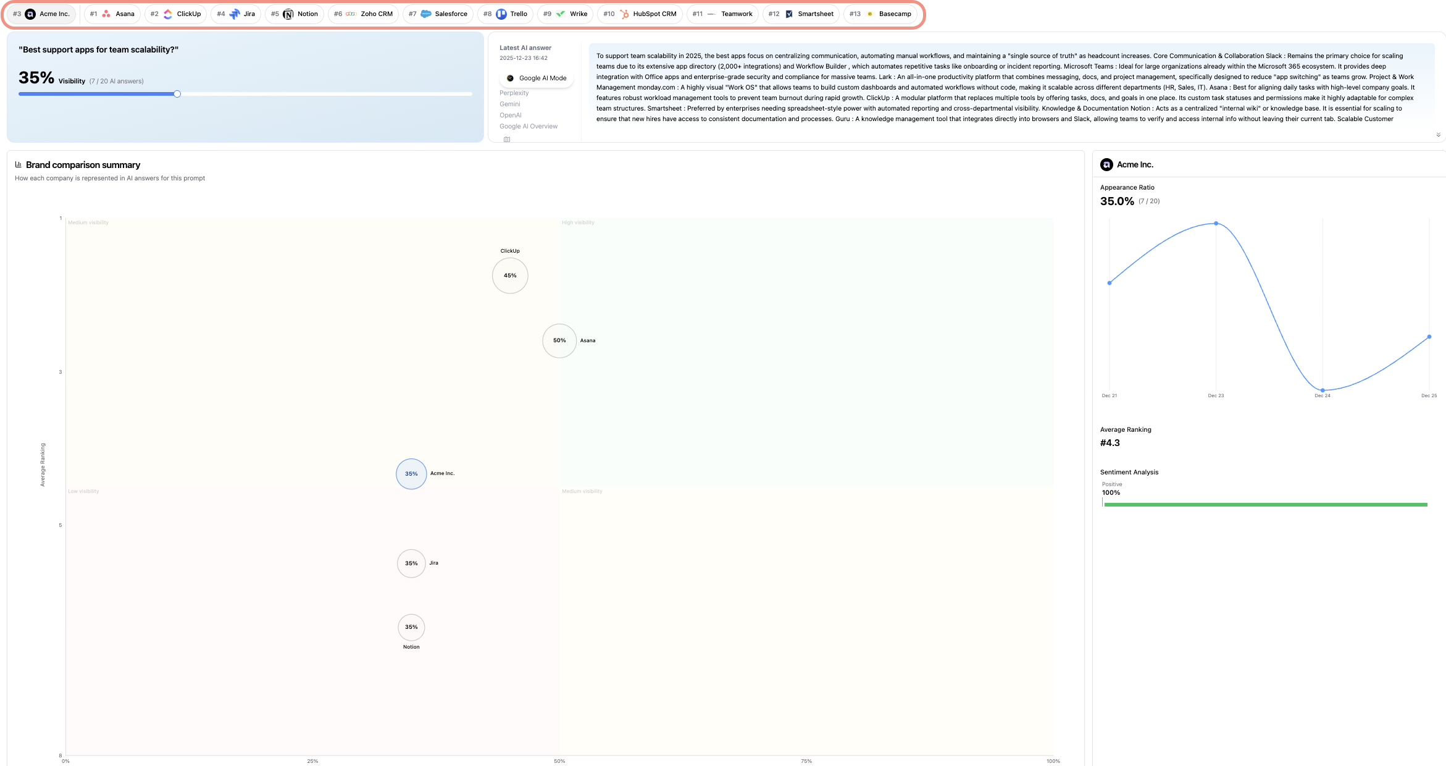Switch answer source to Perplexity

click(x=514, y=93)
